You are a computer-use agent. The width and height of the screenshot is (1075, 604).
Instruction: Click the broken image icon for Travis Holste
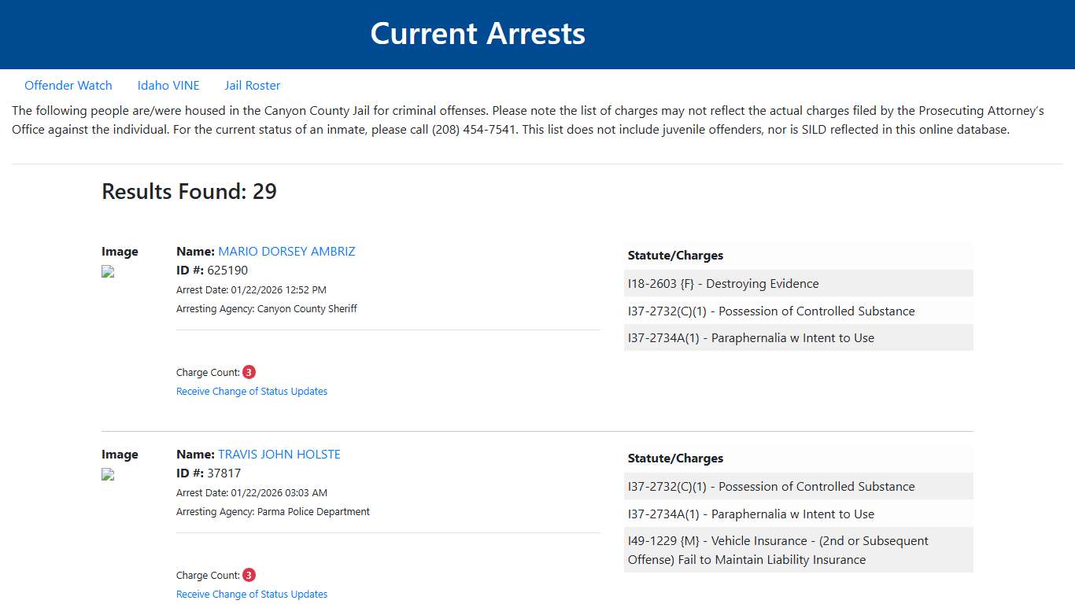[x=107, y=475]
